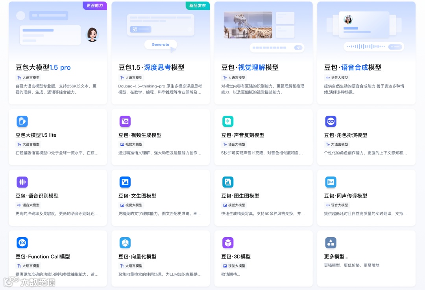Click the 语音大模型 tag under 声音复刻模型

pyautogui.click(x=234, y=144)
